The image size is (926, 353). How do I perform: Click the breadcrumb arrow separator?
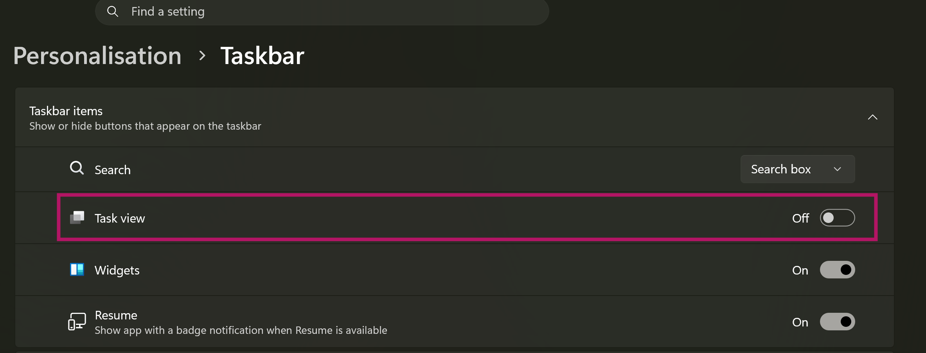tap(202, 55)
